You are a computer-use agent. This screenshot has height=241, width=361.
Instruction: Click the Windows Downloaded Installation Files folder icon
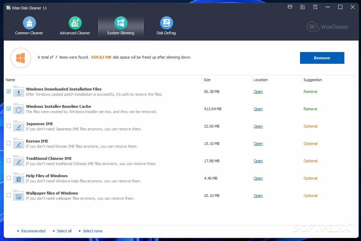point(19,92)
